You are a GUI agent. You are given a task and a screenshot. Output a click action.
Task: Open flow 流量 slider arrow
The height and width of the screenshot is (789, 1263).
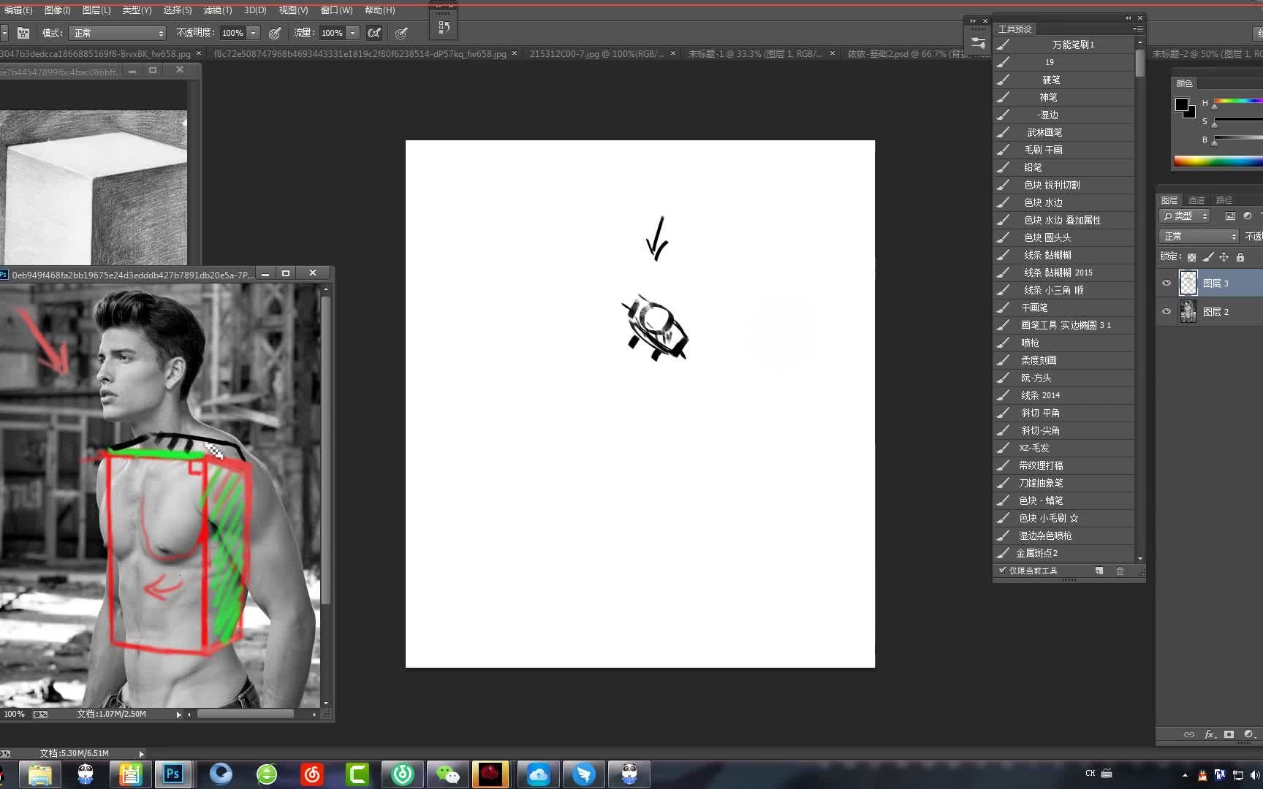[x=353, y=33]
